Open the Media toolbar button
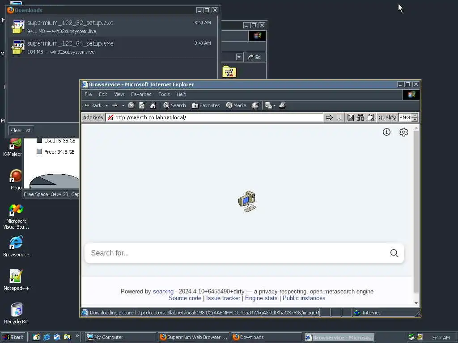 pos(236,105)
